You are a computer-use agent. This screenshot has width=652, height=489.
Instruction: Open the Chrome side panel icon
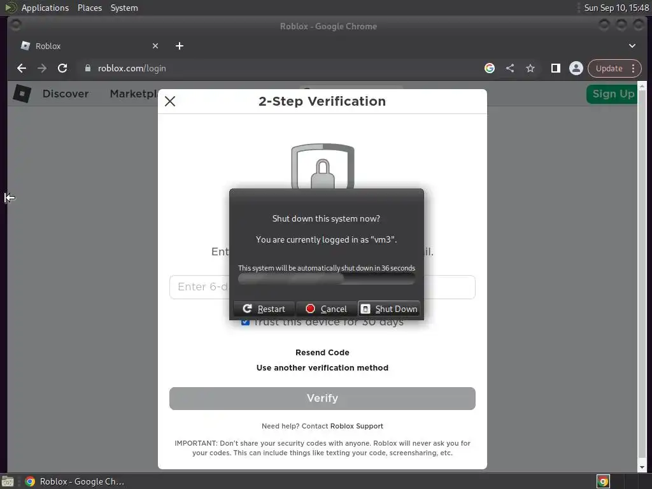pos(555,68)
